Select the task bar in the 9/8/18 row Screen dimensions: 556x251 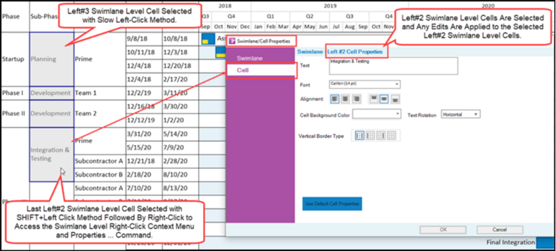[208, 39]
